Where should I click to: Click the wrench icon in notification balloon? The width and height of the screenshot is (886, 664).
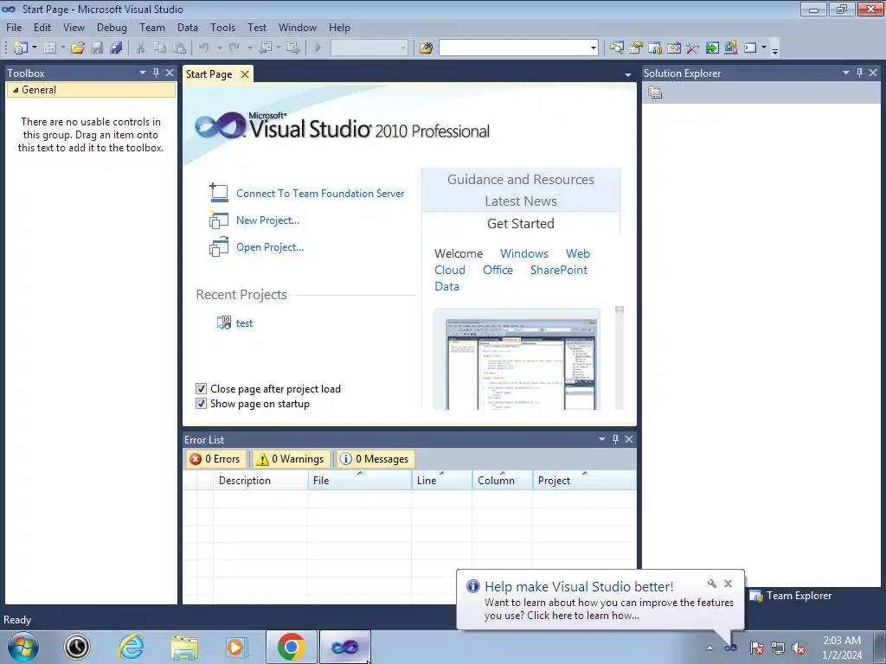pyautogui.click(x=712, y=584)
